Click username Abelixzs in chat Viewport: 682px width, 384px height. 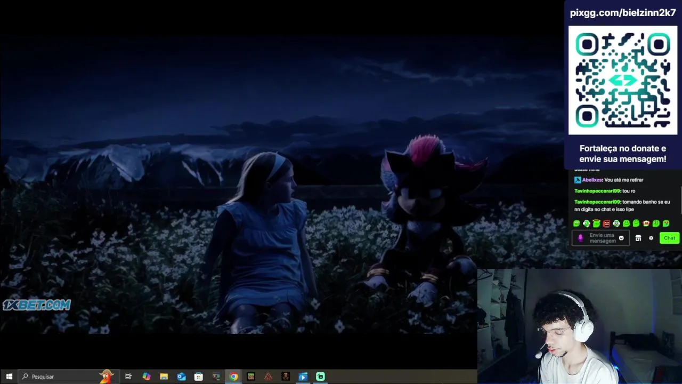tap(592, 180)
